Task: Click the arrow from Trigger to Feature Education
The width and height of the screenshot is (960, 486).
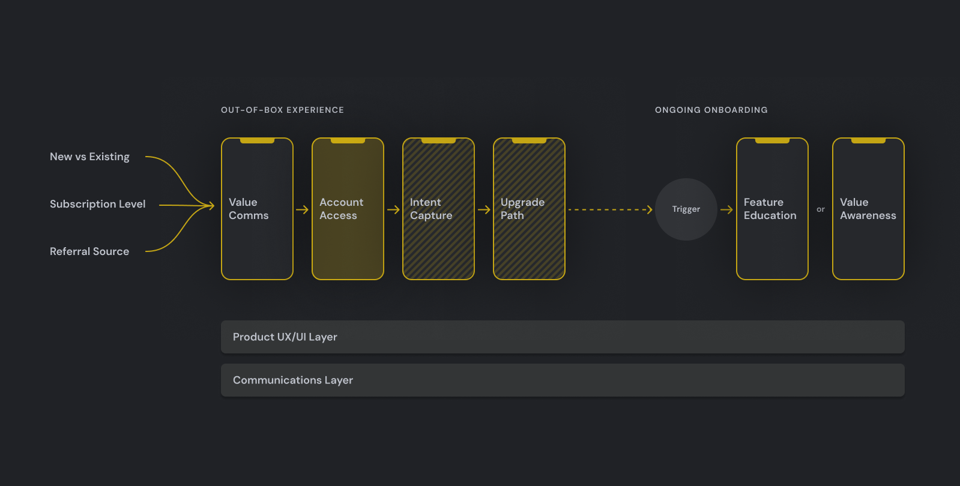Action: pos(726,209)
